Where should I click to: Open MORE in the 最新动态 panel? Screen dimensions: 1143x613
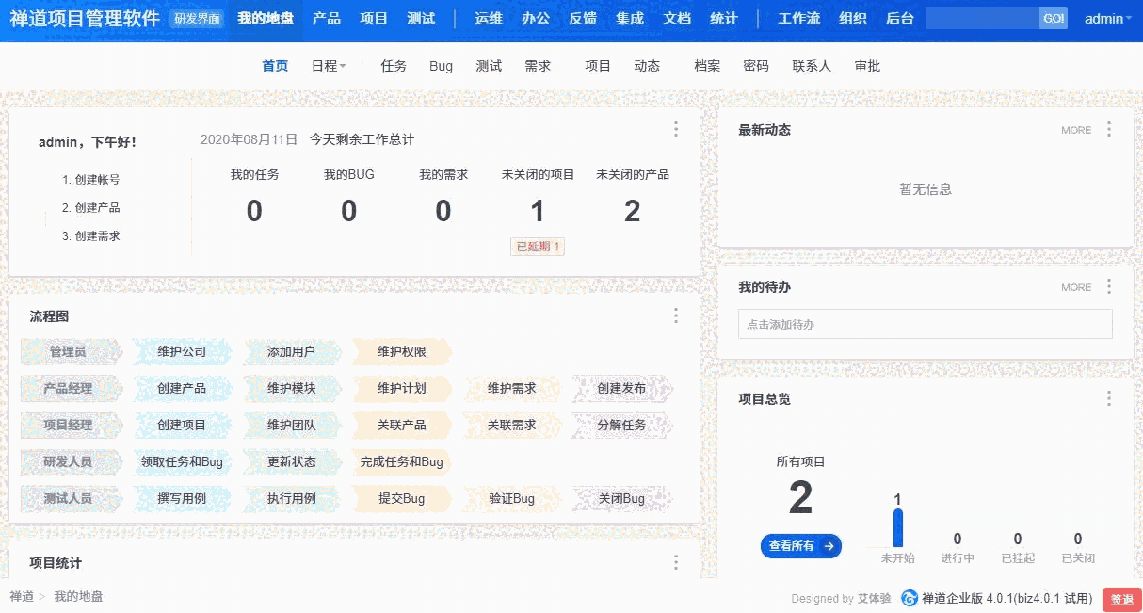(x=1075, y=130)
